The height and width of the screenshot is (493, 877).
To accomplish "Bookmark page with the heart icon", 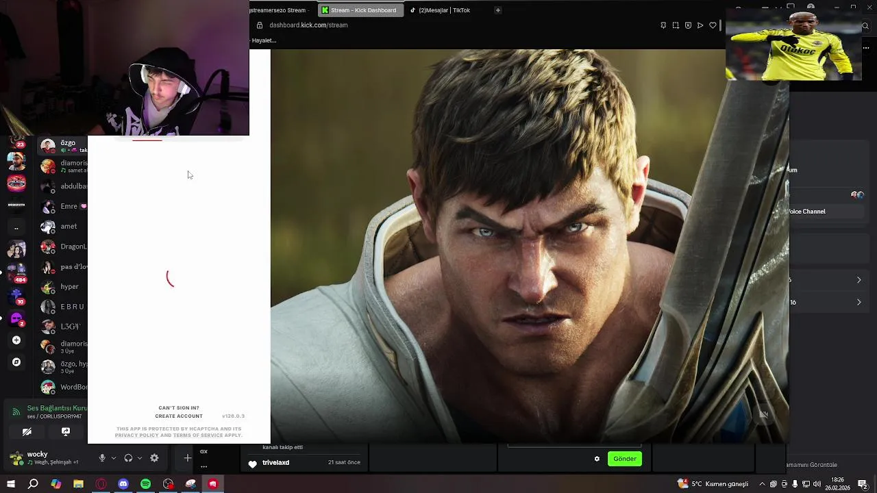I will coord(713,25).
